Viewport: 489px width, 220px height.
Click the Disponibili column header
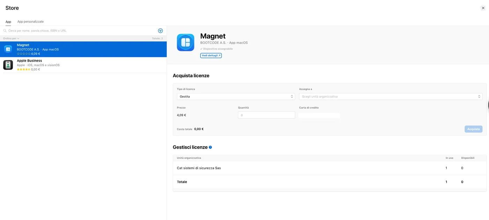pyautogui.click(x=468, y=158)
